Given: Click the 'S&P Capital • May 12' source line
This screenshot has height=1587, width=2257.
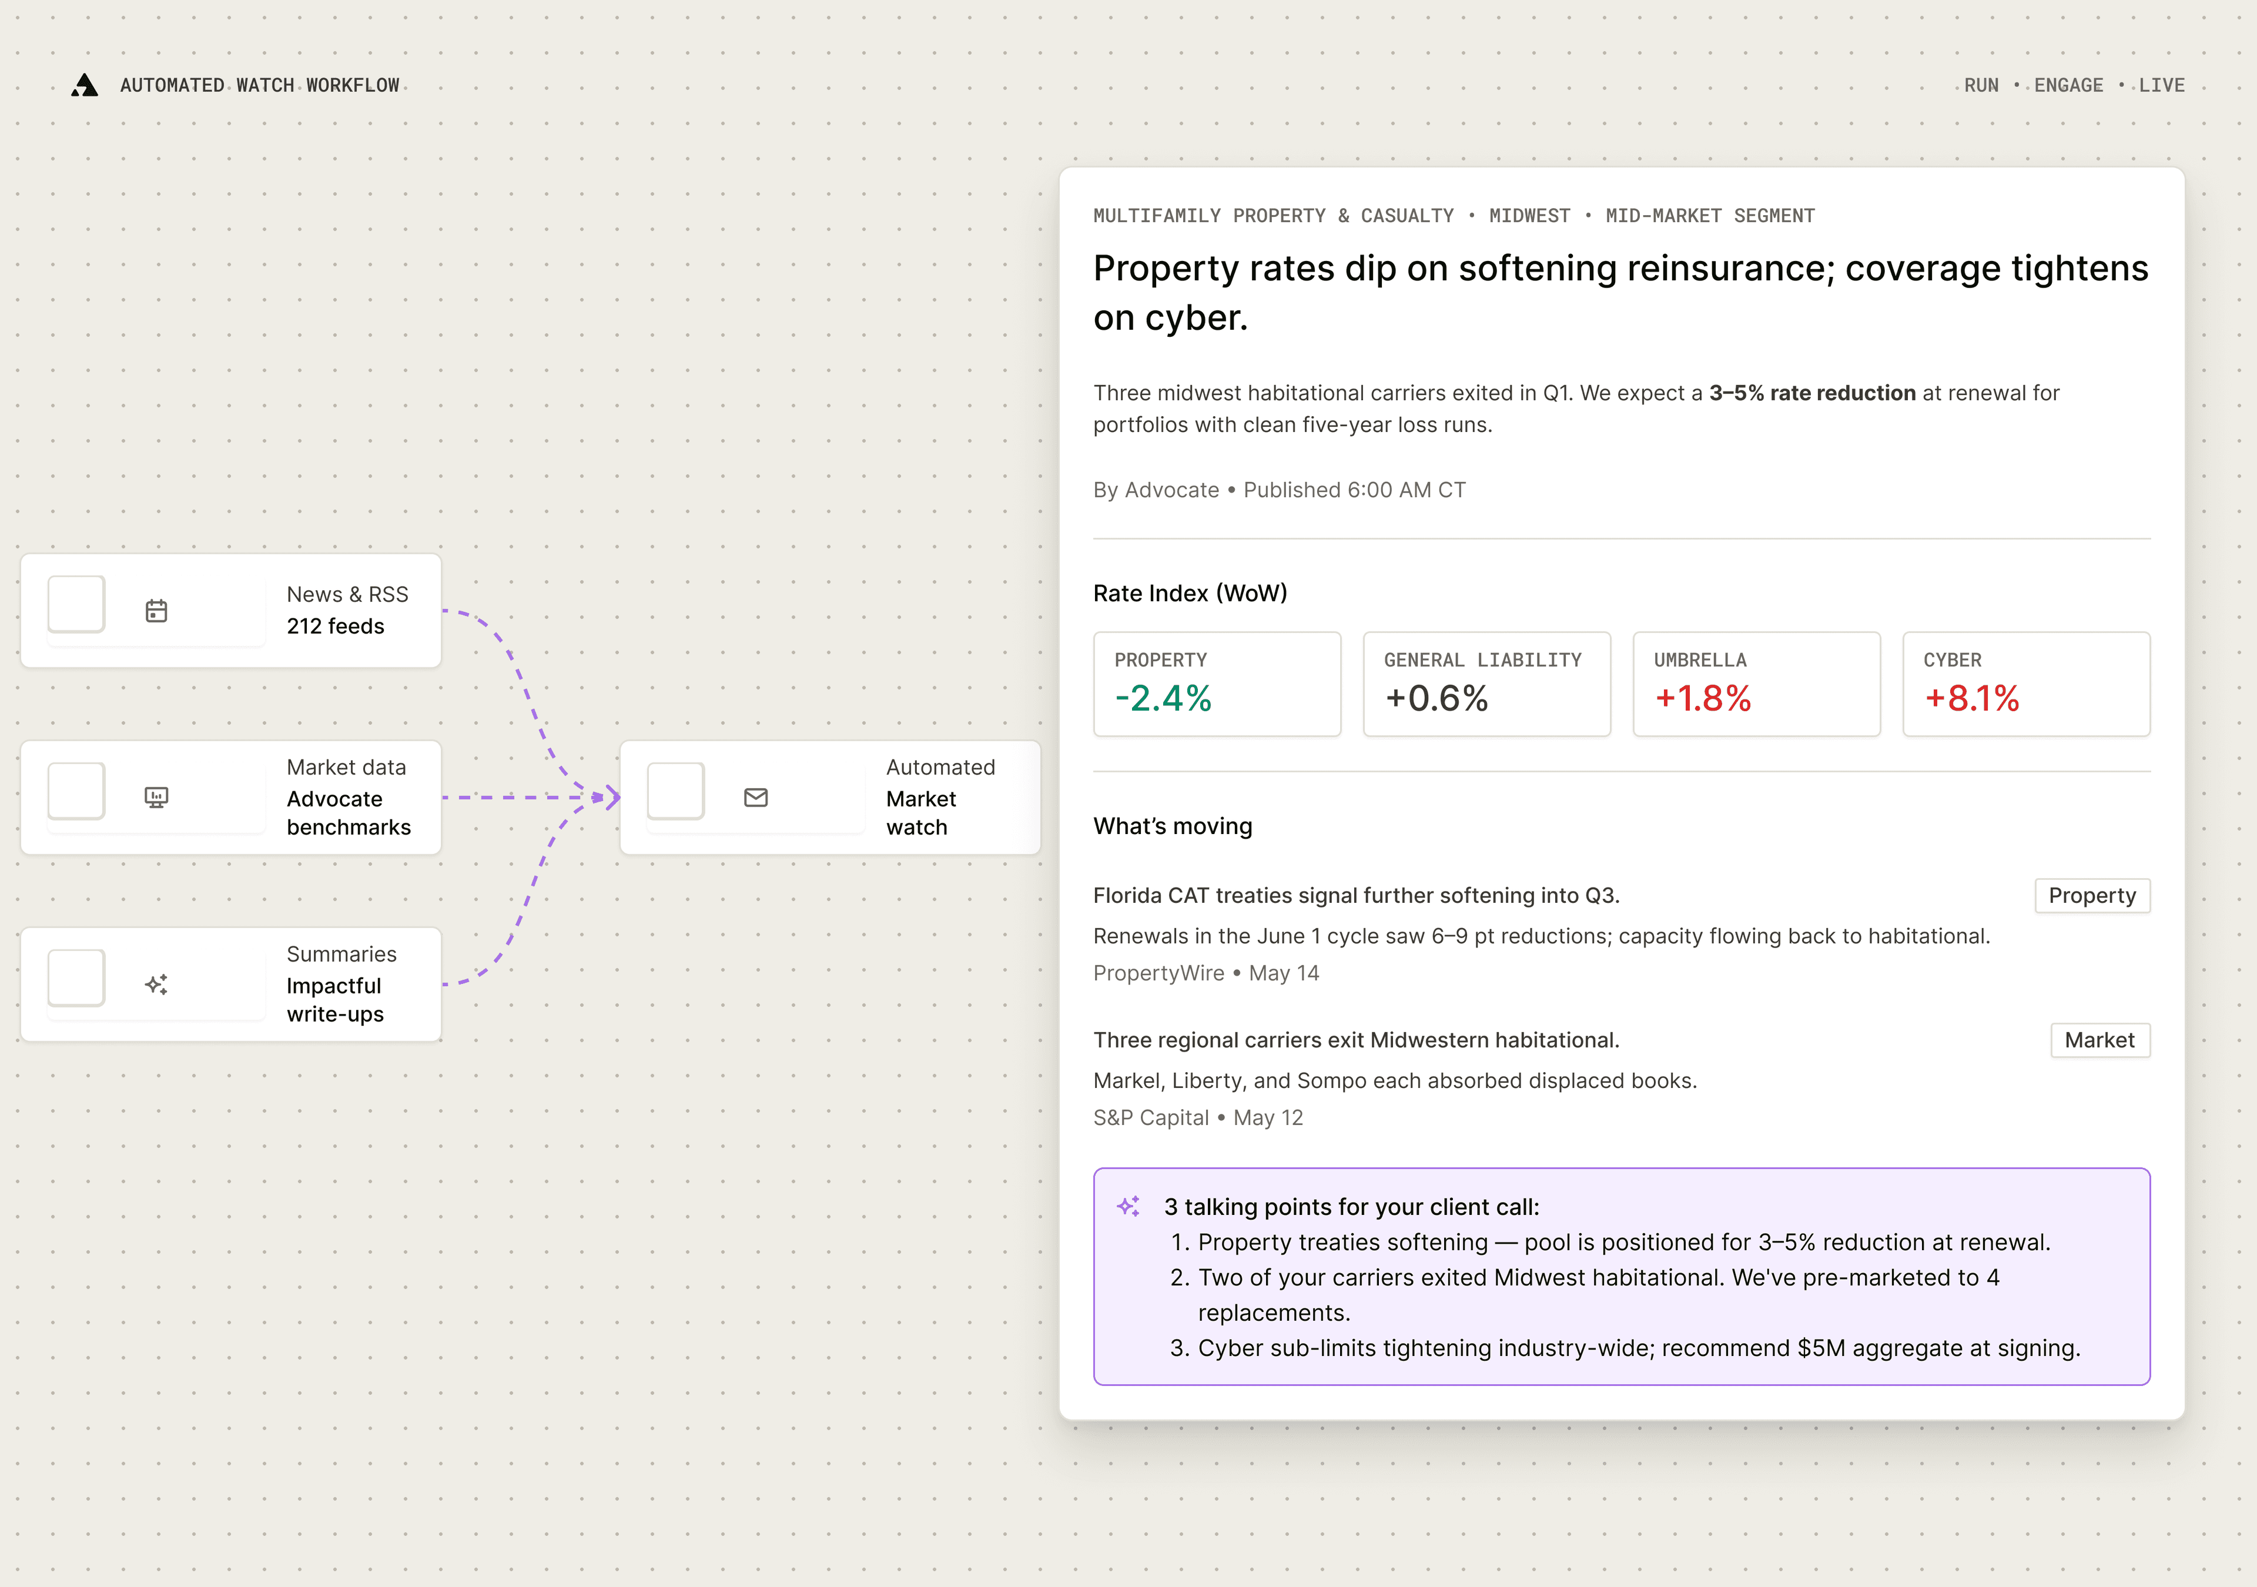Looking at the screenshot, I should (1197, 1118).
